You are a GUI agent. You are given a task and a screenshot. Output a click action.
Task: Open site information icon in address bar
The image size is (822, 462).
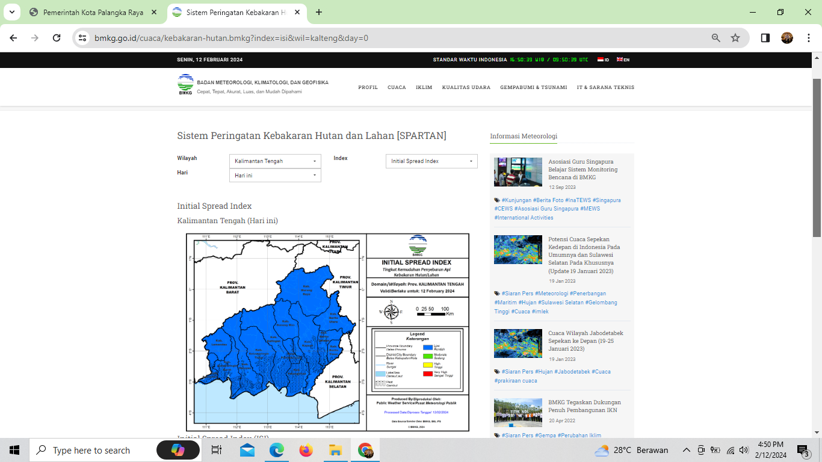83,38
